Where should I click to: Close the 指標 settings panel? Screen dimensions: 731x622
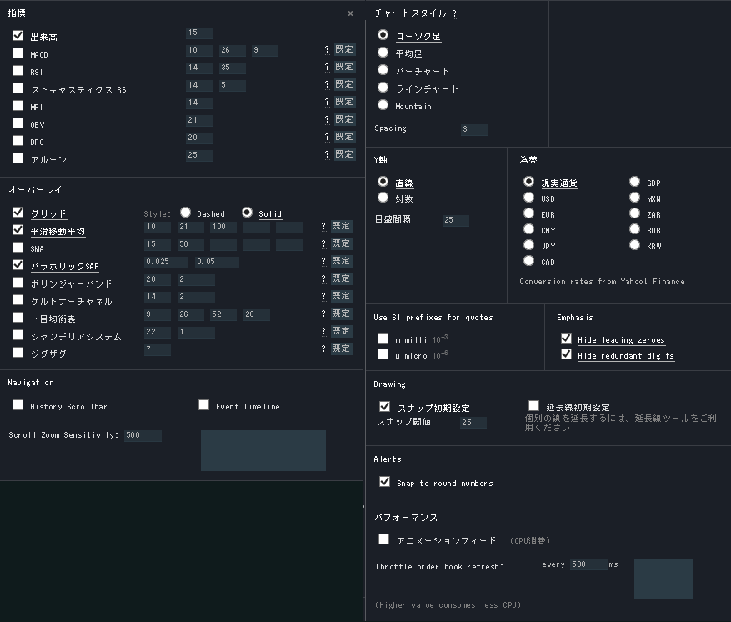tap(350, 13)
